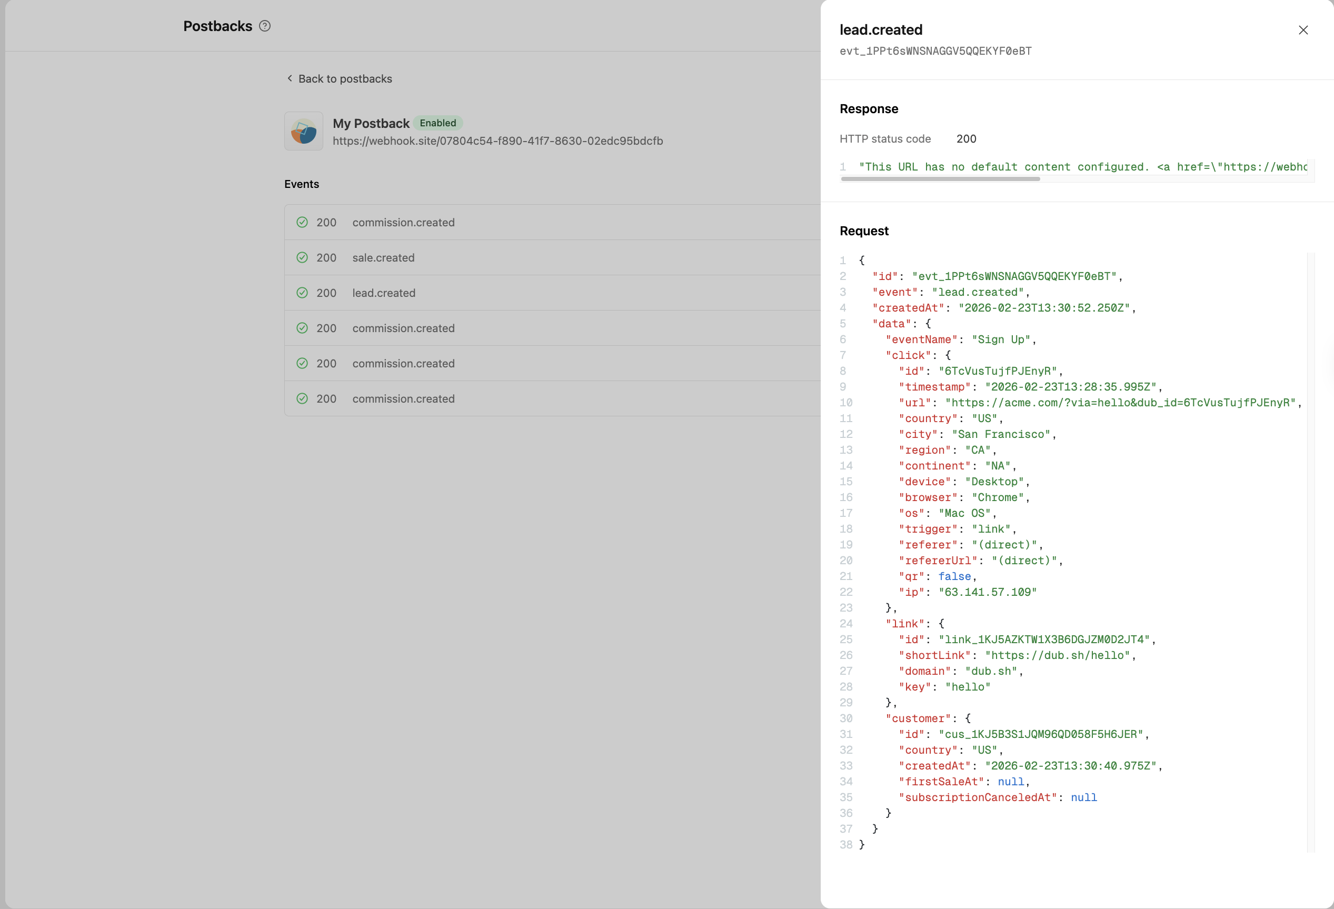
Task: Click the My Postback avatar logo
Action: click(x=304, y=132)
